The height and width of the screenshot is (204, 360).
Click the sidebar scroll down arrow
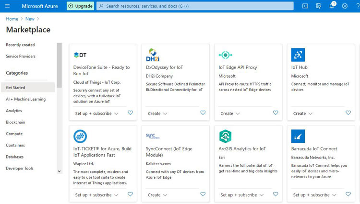tap(59, 171)
